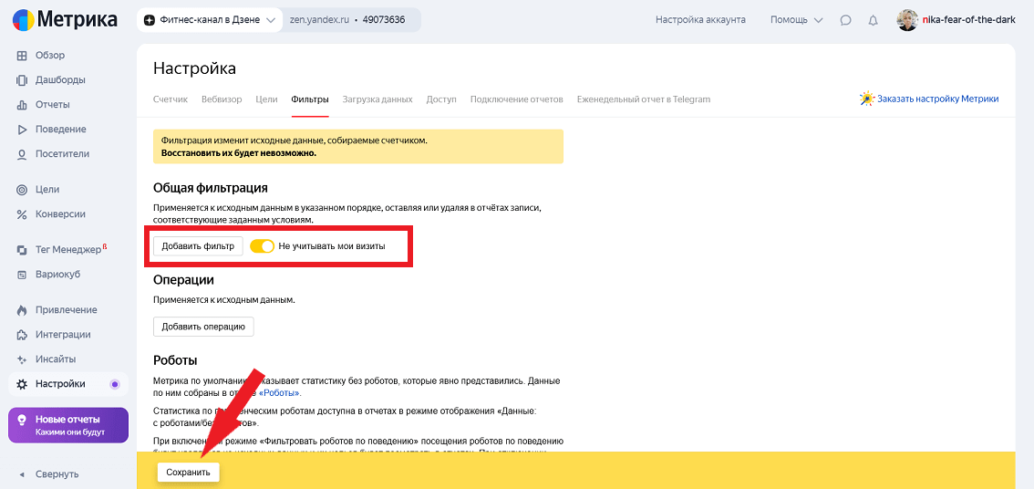Click the Добавить операцию button
The height and width of the screenshot is (489, 1034).
click(203, 327)
